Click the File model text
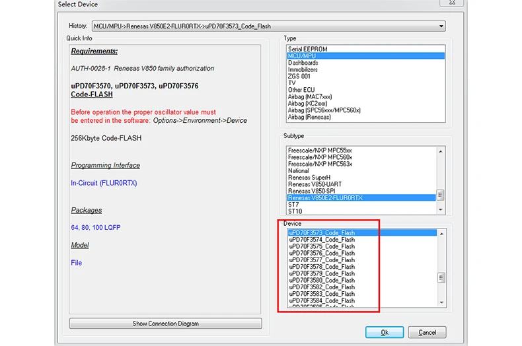Viewport: 522px width, 346px height. [76, 263]
